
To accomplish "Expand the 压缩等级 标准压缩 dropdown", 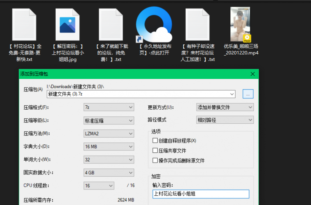I will click(x=109, y=121).
